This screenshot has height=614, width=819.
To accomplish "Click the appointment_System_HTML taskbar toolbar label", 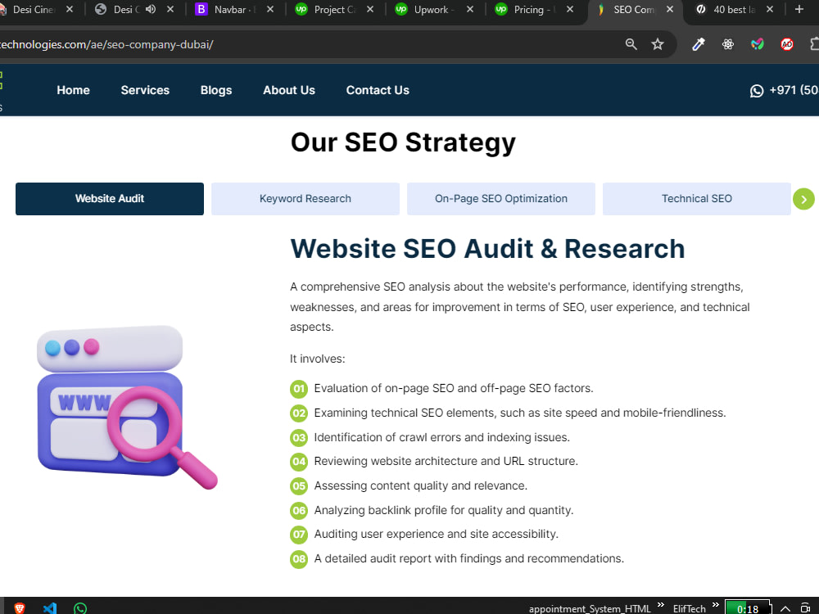I will coord(590,609).
